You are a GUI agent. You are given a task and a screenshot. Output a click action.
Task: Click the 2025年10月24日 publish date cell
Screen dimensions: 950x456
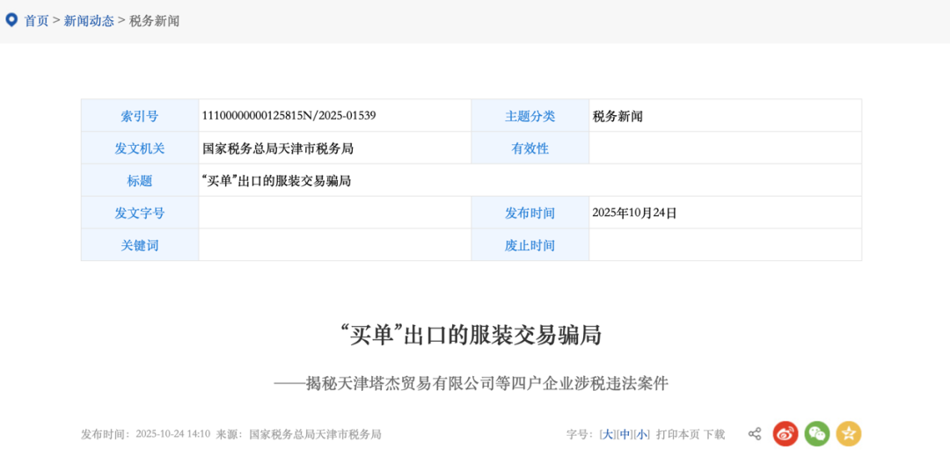634,213
